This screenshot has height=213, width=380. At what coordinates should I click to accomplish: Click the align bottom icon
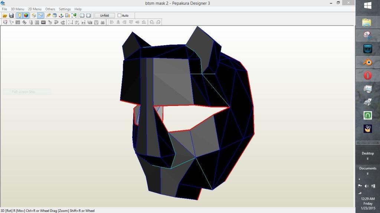pyautogui.click(x=144, y=22)
